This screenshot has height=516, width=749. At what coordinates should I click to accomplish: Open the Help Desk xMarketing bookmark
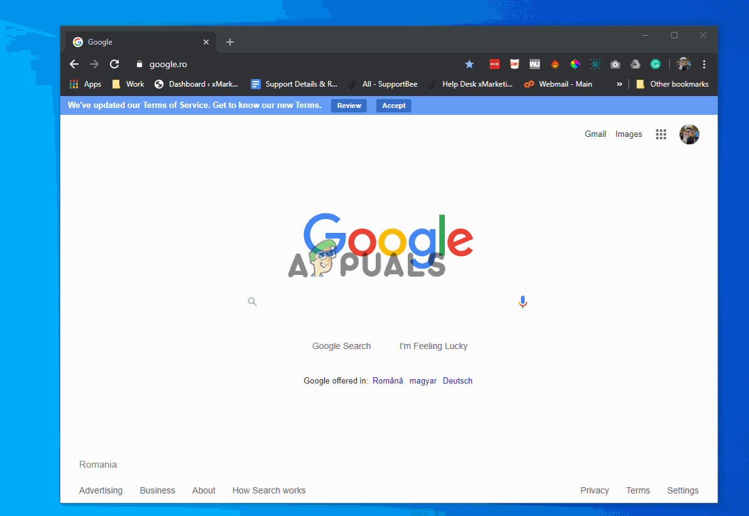[x=471, y=84]
